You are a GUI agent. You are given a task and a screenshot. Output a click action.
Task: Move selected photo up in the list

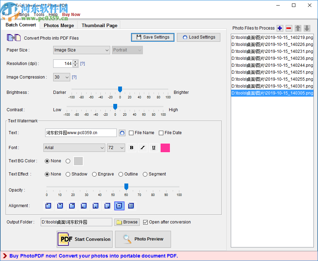tap(298, 28)
